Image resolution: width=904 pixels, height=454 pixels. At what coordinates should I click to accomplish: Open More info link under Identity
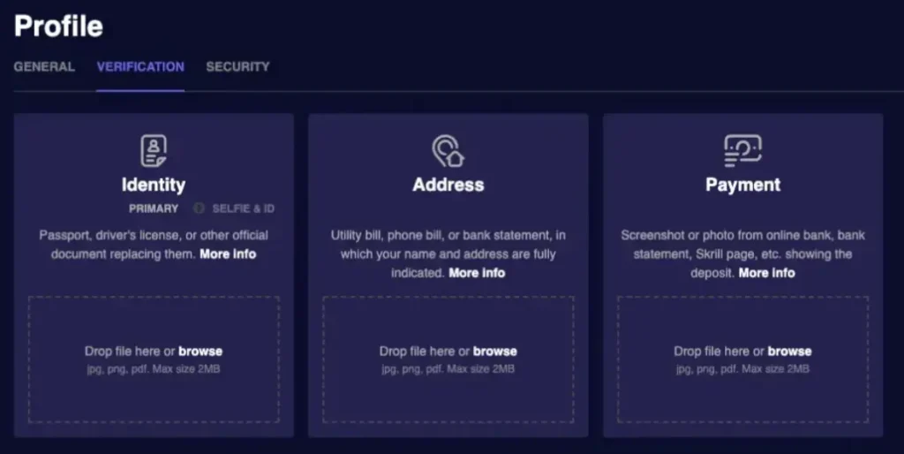pyautogui.click(x=228, y=253)
